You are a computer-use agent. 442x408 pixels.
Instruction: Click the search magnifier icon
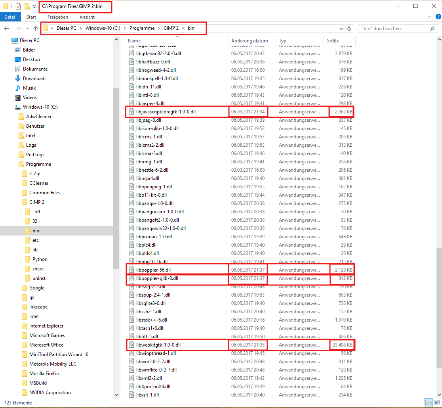click(432, 29)
